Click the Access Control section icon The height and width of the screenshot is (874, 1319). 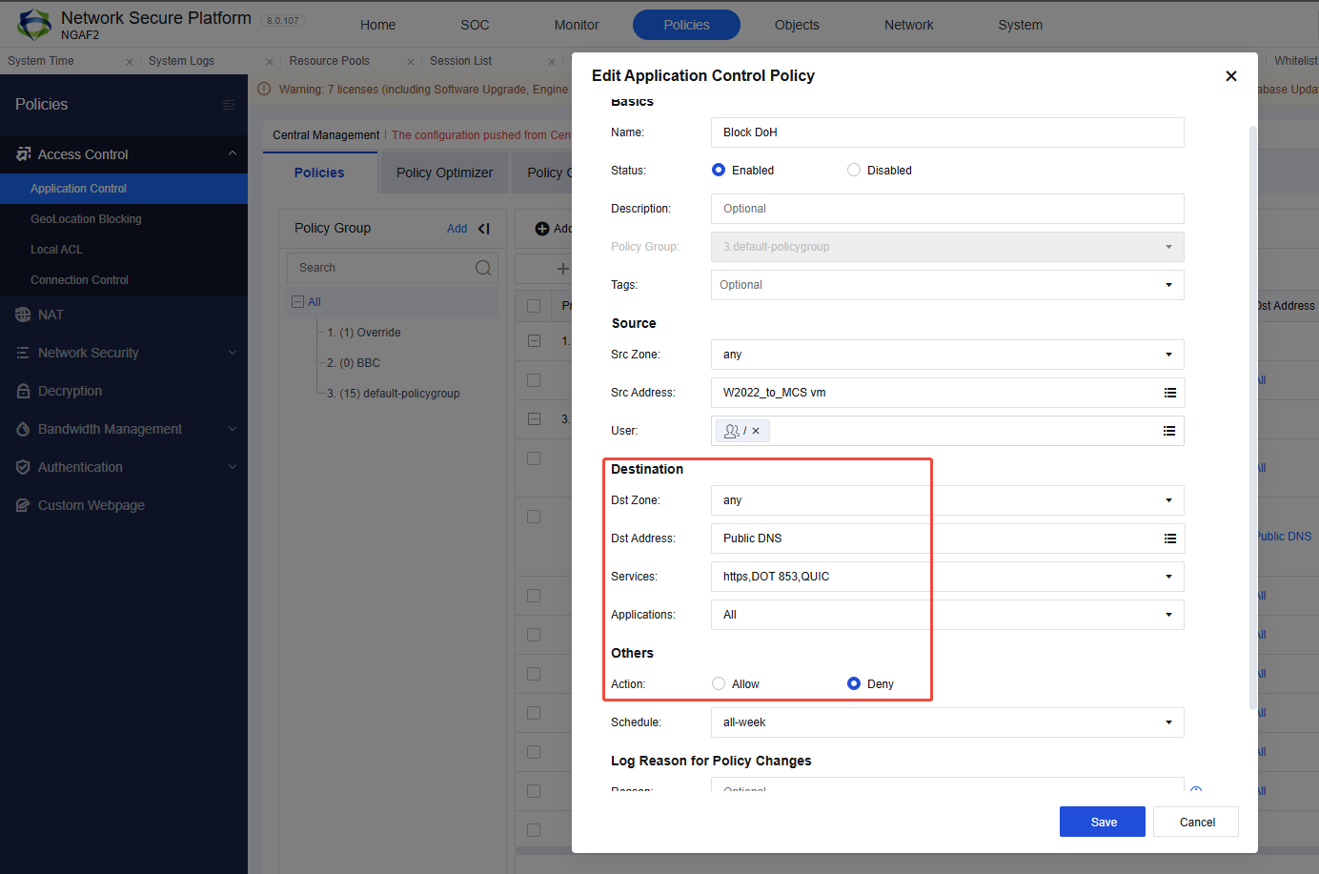23,153
